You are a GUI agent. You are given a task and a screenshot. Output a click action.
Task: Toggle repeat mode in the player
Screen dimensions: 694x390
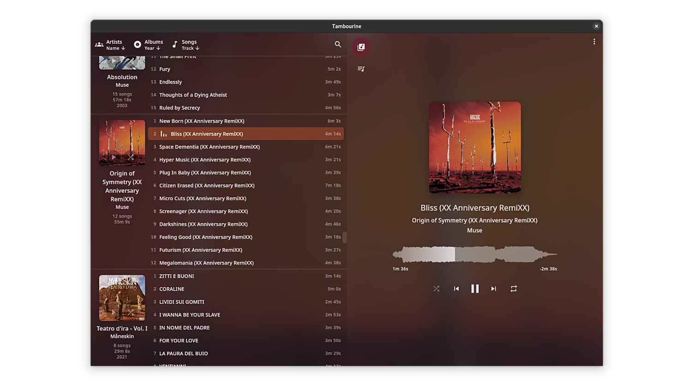[x=514, y=289]
